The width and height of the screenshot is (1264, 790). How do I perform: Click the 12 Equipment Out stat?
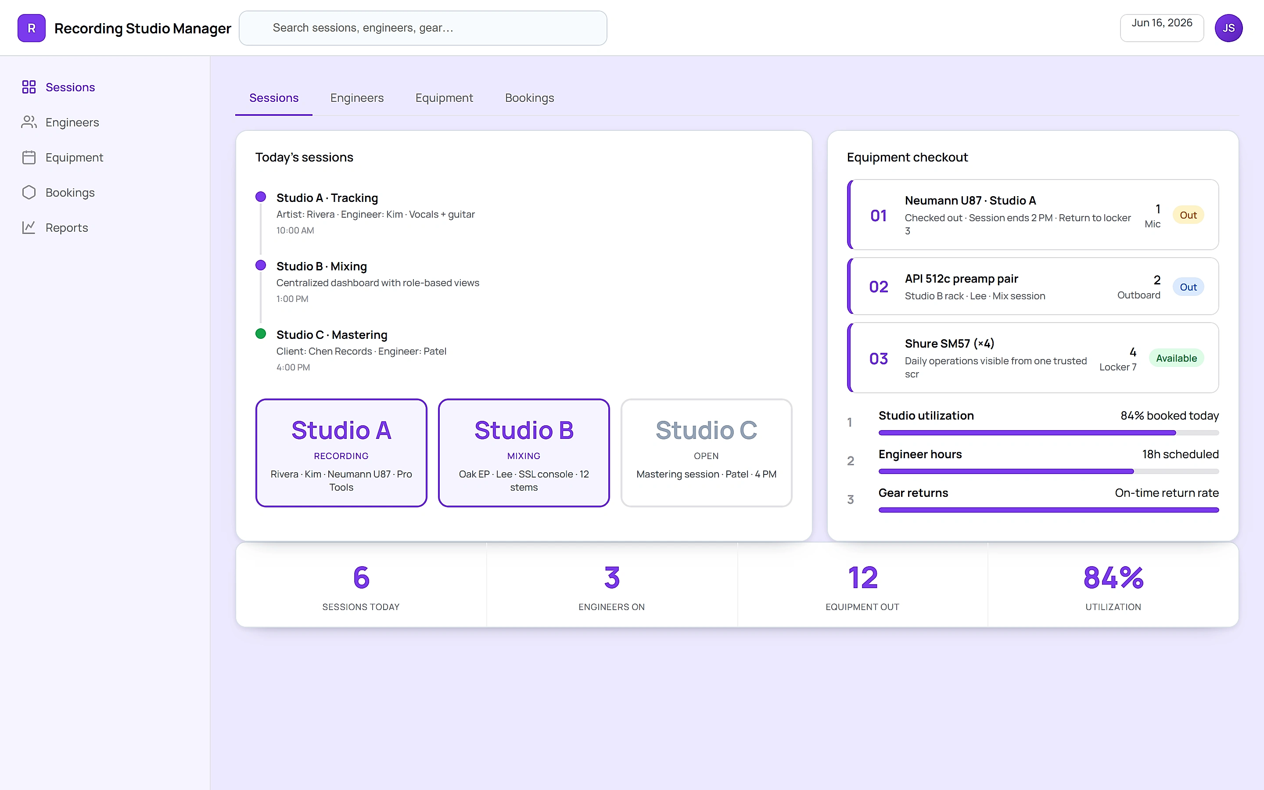(862, 585)
